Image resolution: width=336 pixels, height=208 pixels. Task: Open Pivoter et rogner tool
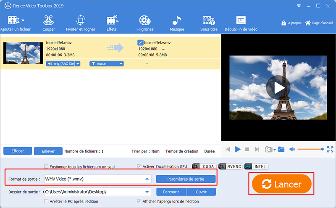click(x=80, y=22)
